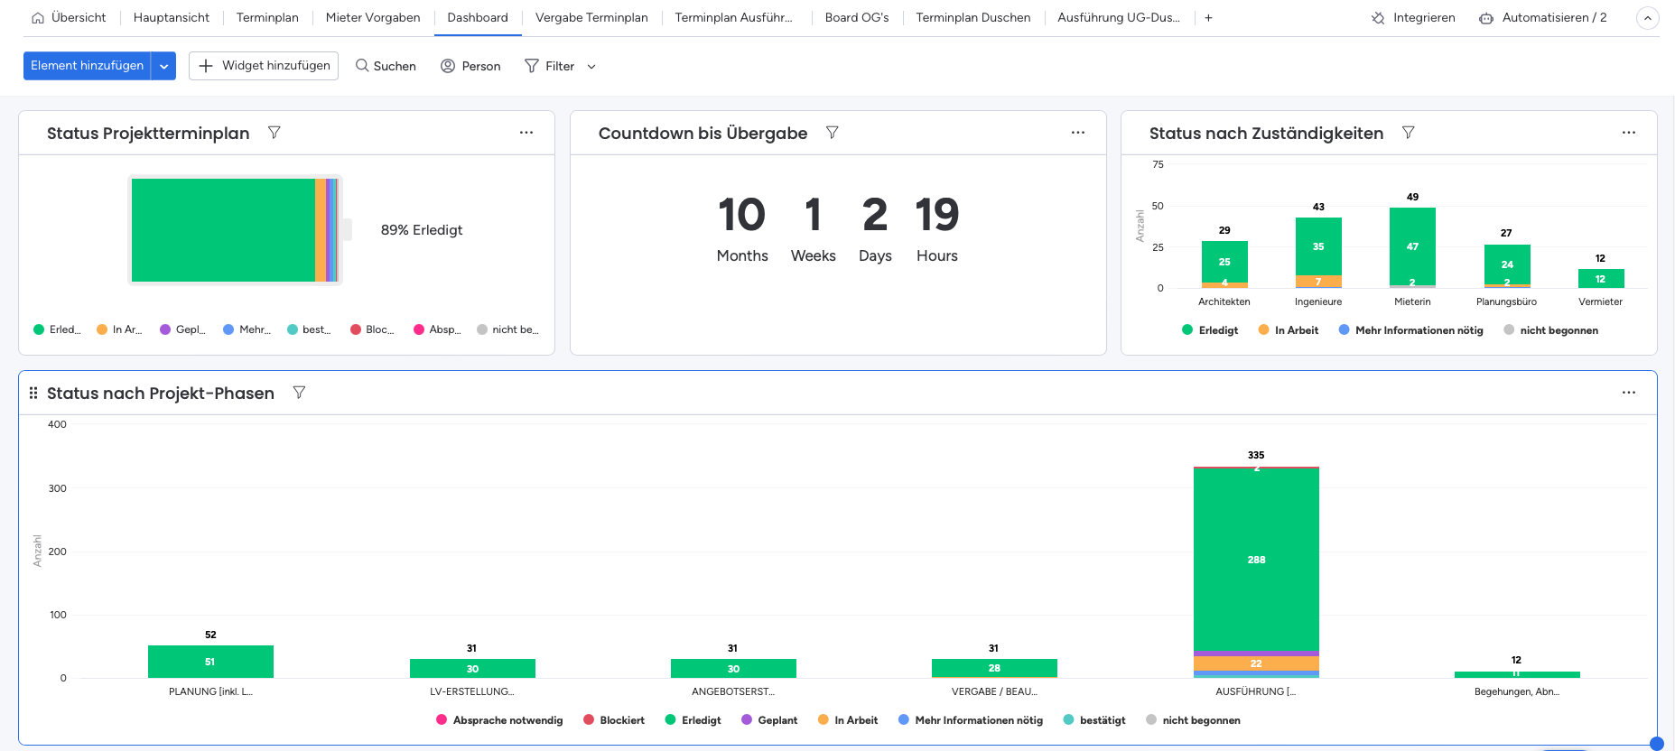1675x751 pixels.
Task: Expand Element hinzufügen dropdown arrow
Action: click(164, 66)
